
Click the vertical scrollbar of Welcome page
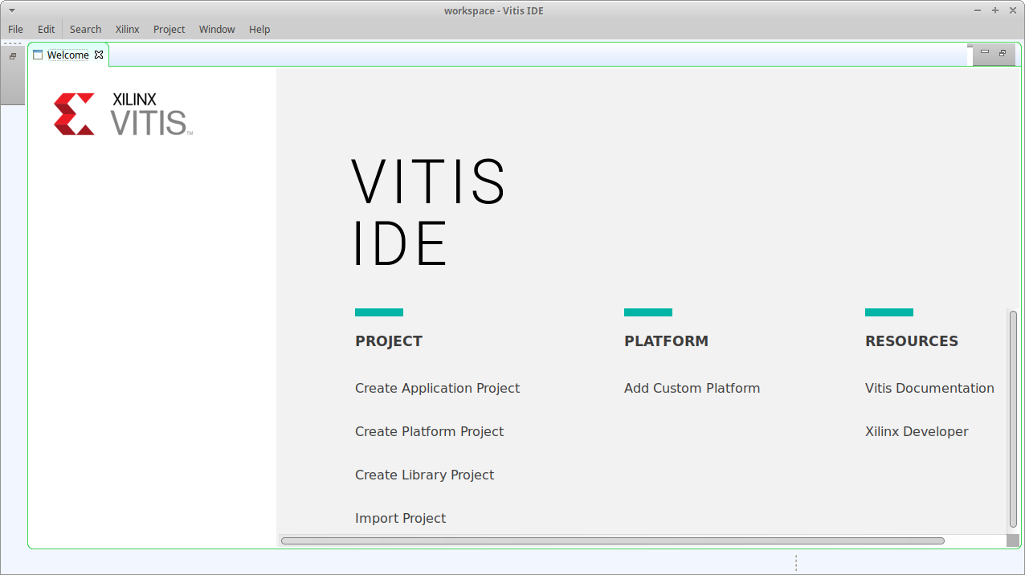click(1013, 418)
